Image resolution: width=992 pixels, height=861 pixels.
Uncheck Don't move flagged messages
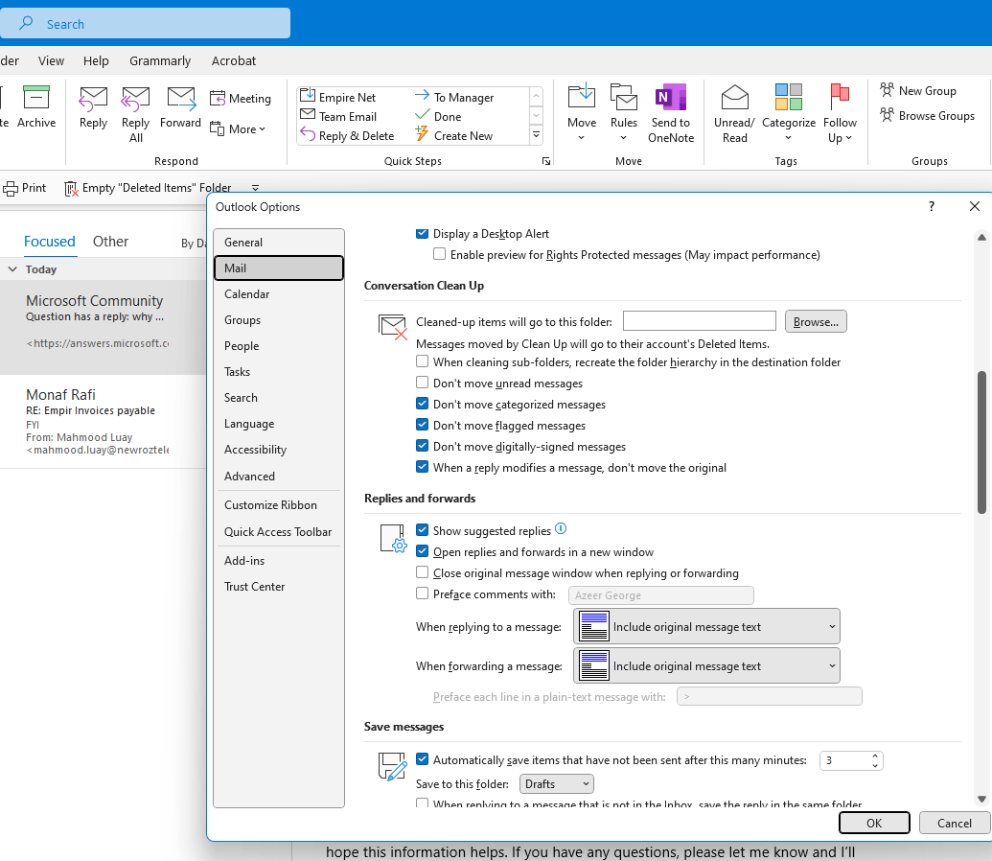[x=422, y=425]
